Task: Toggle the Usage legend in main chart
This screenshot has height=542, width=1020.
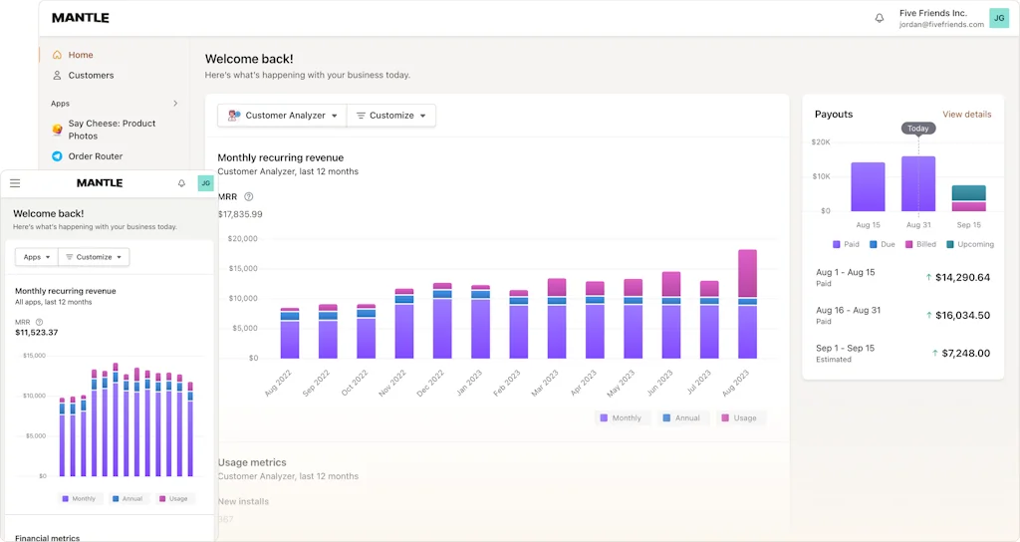Action: [x=738, y=418]
